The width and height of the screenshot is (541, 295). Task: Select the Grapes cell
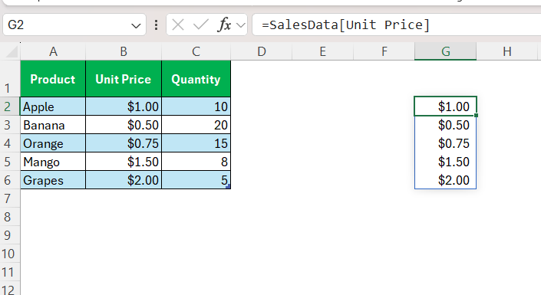point(53,180)
